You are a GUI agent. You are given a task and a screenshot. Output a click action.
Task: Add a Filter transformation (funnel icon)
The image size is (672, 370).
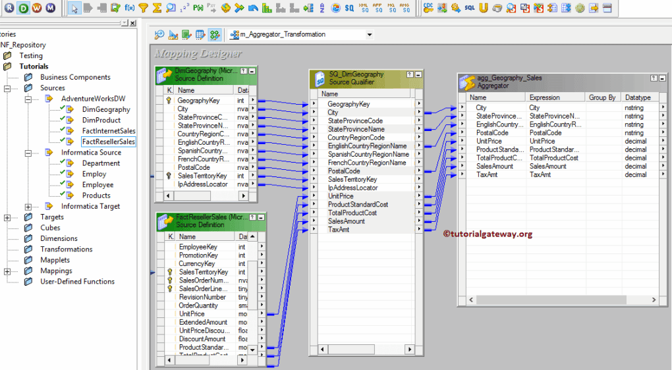point(143,8)
